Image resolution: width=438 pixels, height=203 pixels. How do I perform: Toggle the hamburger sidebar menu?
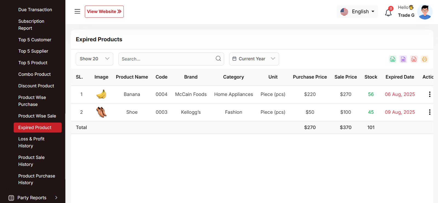click(x=77, y=11)
